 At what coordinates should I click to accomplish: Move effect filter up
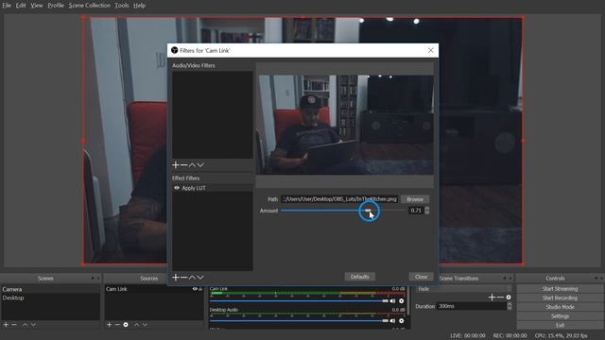(x=192, y=277)
